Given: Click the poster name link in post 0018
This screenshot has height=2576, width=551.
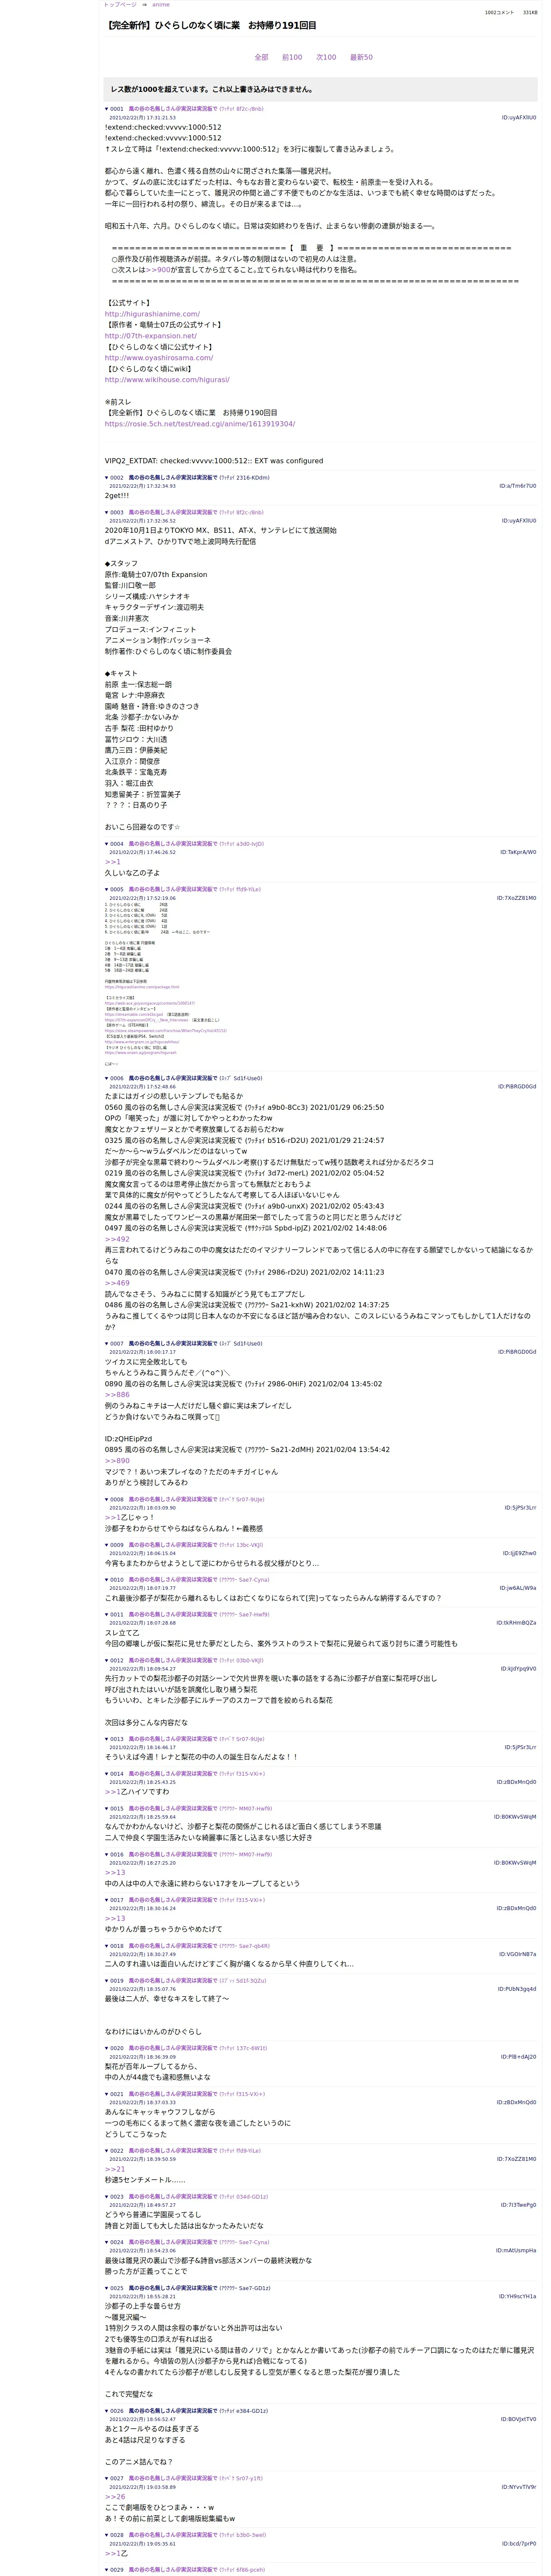Looking at the screenshot, I should [172, 1946].
